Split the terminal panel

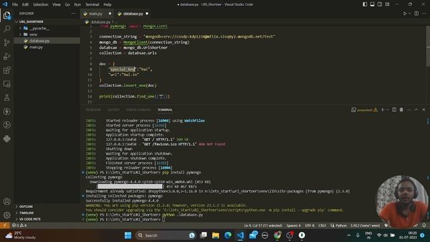click(394, 110)
